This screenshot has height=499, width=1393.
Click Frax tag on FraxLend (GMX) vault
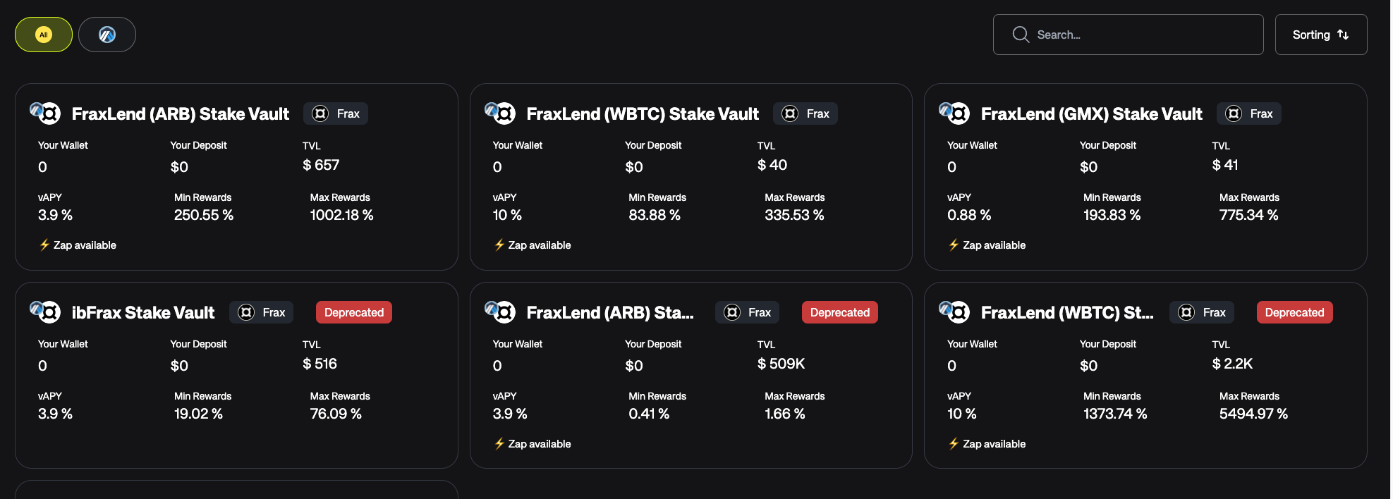coord(1249,113)
